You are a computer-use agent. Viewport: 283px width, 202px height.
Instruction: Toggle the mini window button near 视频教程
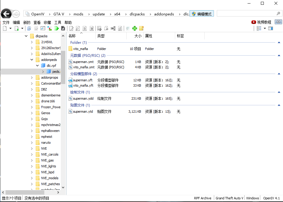tap(278, 22)
